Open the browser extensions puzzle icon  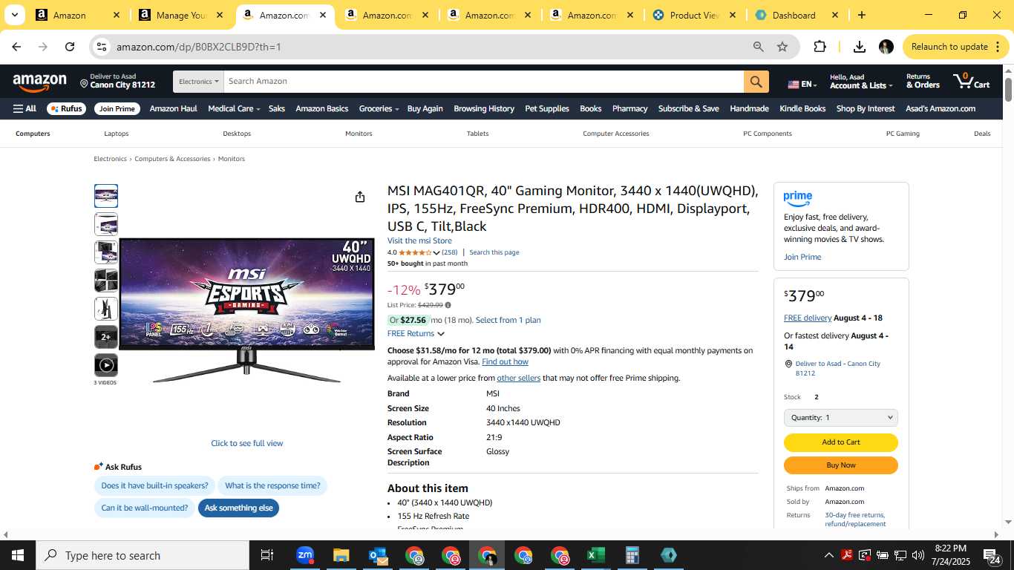[x=820, y=47]
